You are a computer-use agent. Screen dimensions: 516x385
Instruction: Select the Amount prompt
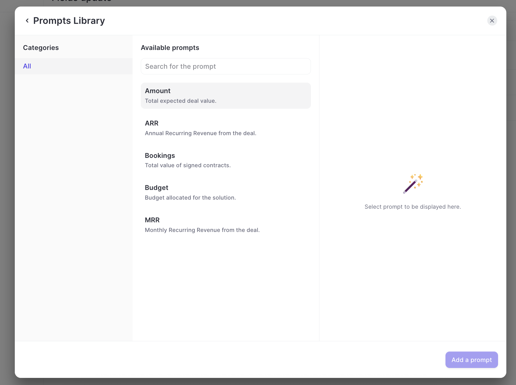coord(226,96)
